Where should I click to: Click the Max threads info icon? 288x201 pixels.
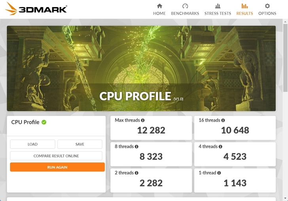pos(143,120)
